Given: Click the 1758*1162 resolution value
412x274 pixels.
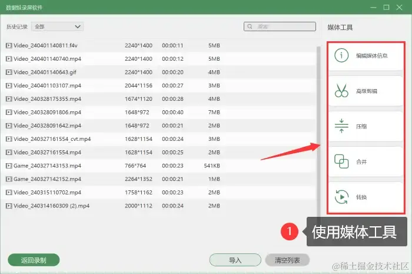Looking at the screenshot, I should 138,193.
